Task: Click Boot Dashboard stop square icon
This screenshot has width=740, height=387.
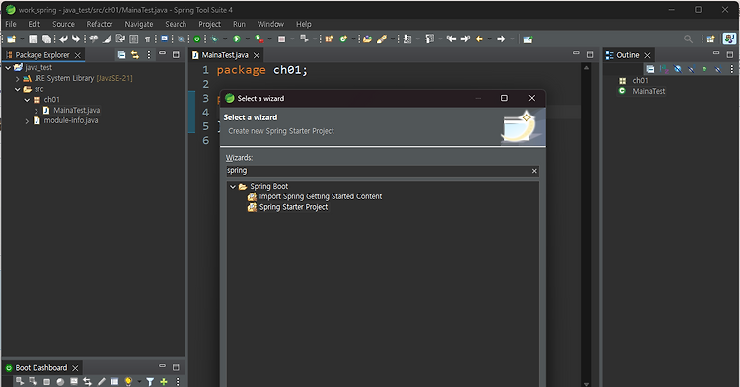Action: pos(46,382)
